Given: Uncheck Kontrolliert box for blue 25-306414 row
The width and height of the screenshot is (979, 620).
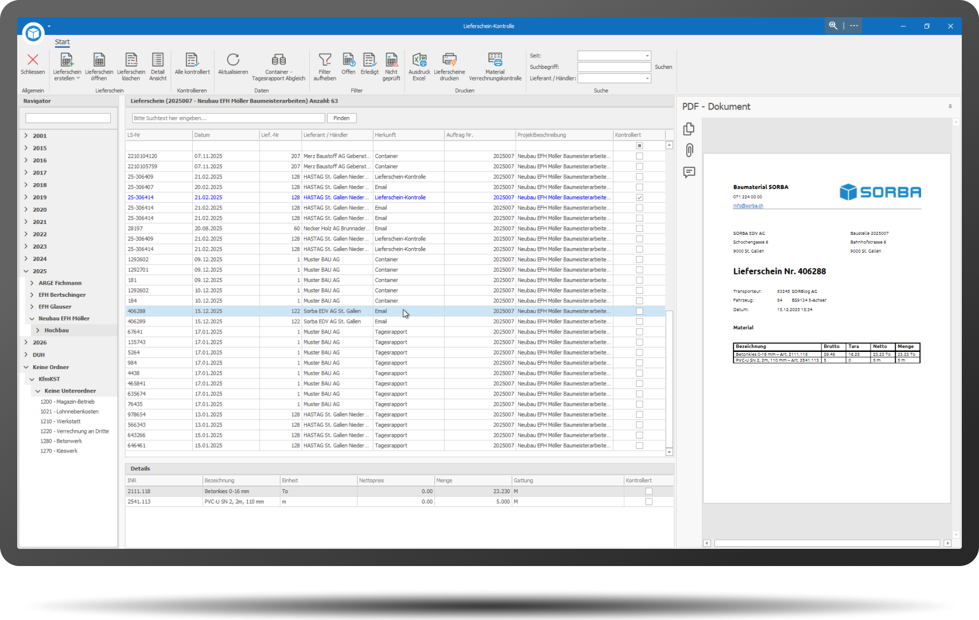Looking at the screenshot, I should click(x=639, y=197).
